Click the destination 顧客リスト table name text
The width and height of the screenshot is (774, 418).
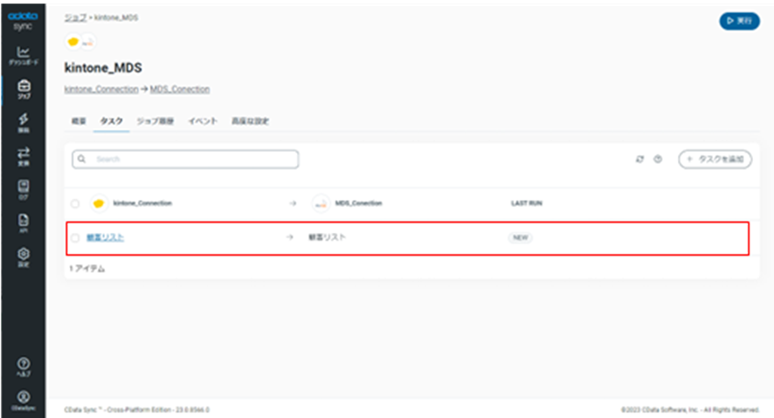pos(327,237)
